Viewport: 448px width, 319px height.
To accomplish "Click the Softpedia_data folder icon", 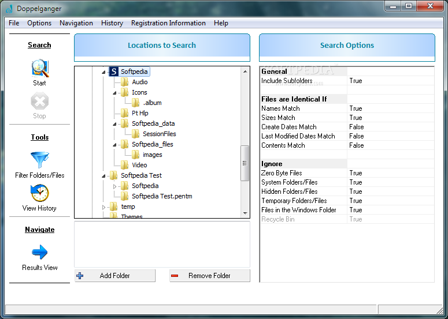I will point(124,123).
